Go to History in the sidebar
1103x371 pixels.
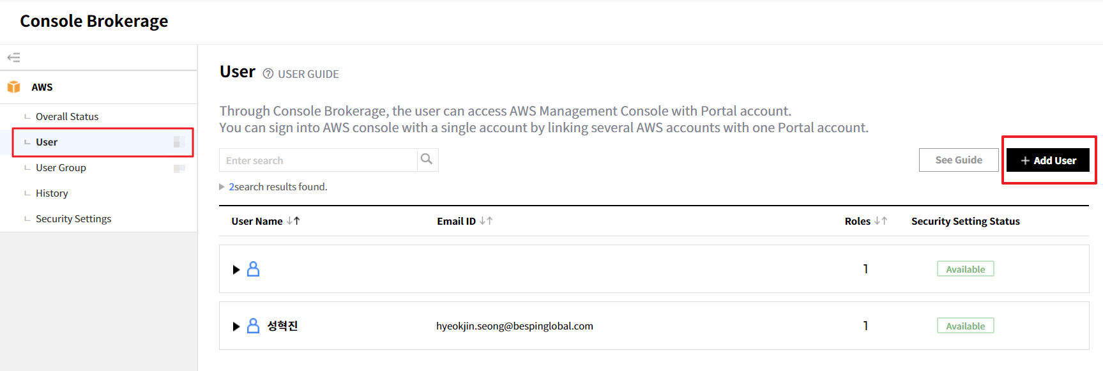52,193
